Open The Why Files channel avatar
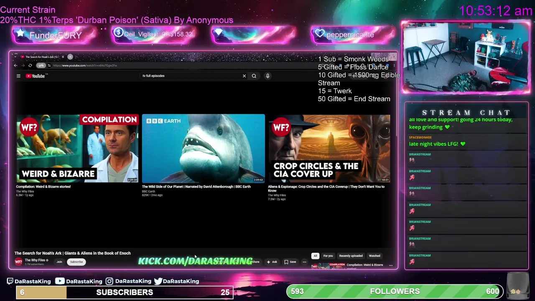 coord(18,262)
